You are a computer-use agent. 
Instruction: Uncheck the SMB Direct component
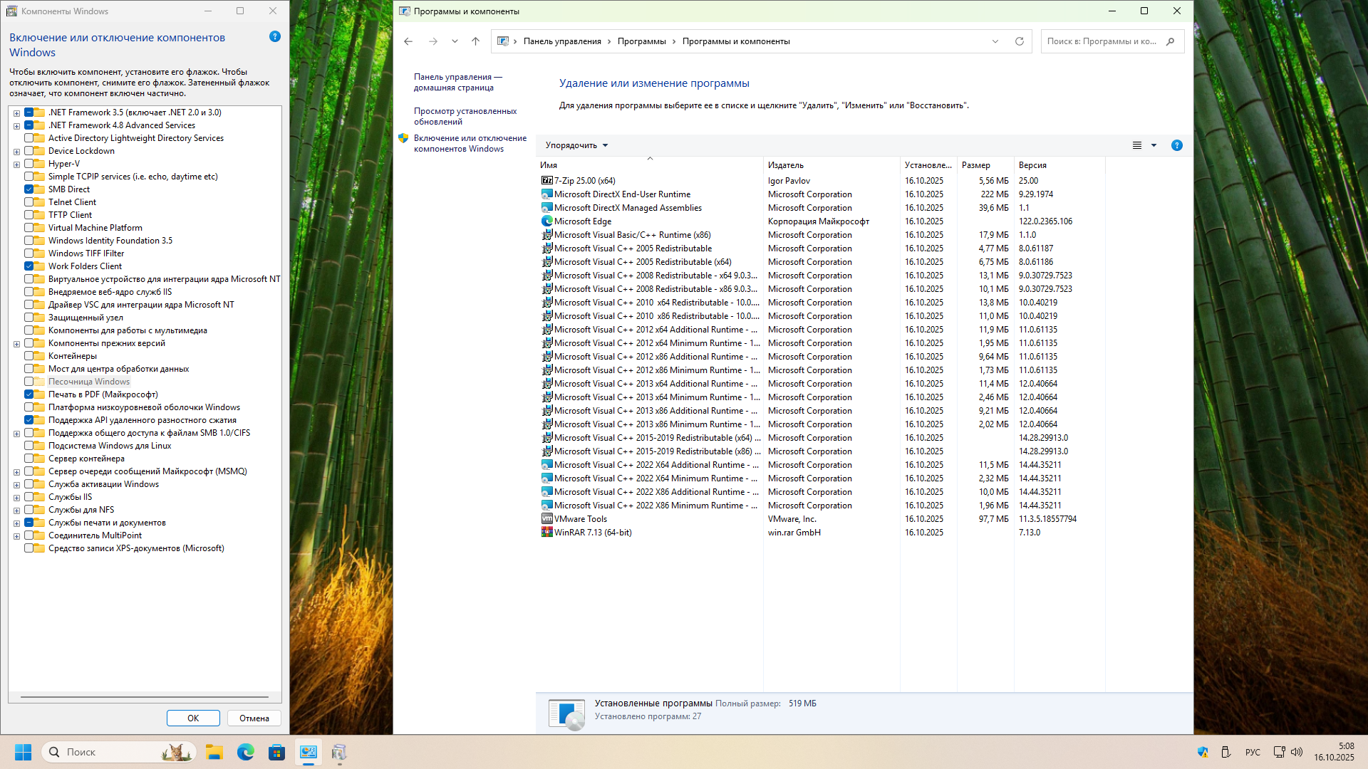pyautogui.click(x=29, y=189)
